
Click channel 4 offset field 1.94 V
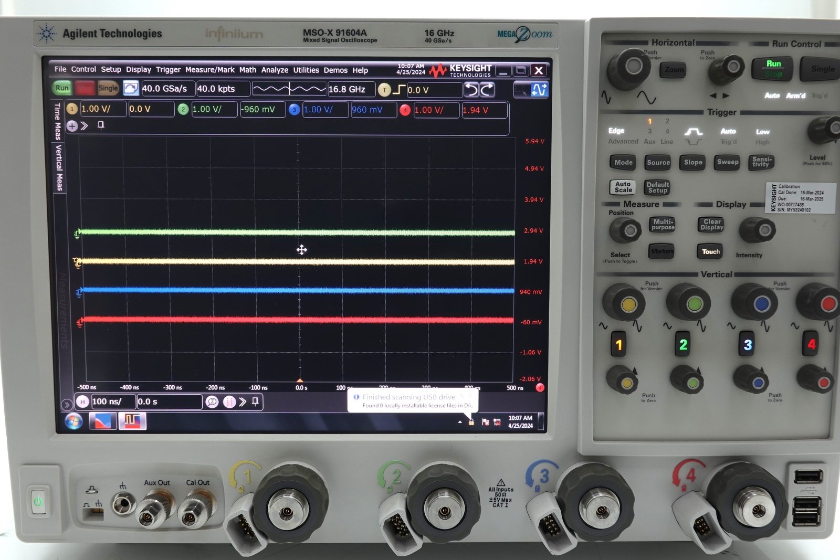[x=484, y=110]
